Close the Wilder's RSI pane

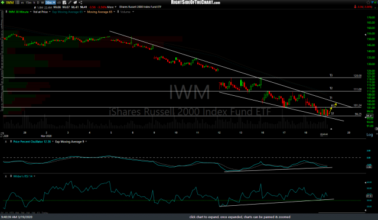[x=6, y=176]
